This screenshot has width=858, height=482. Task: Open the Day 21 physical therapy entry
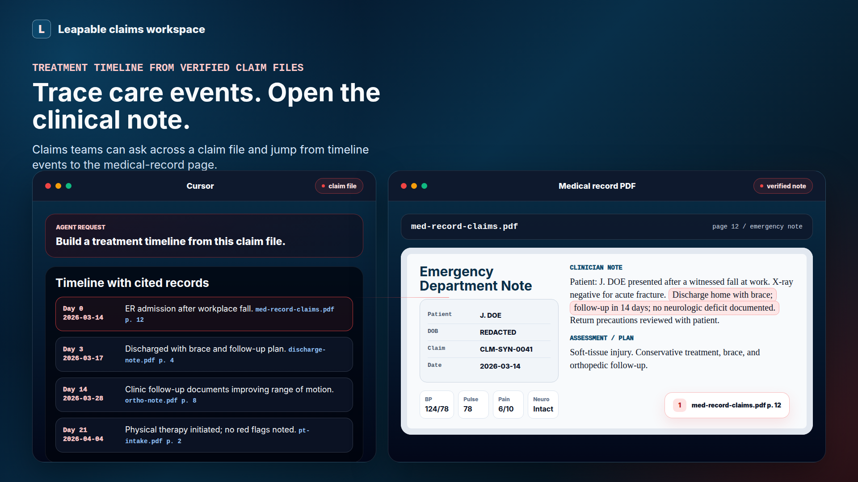coord(204,435)
